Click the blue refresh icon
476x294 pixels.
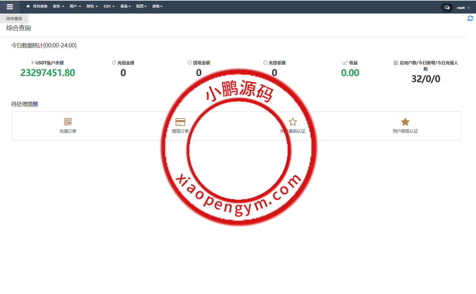coord(470,18)
